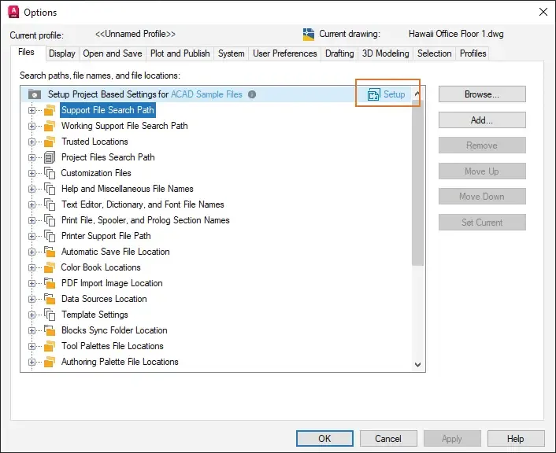Click the ACAD Sample Files link

(206, 94)
